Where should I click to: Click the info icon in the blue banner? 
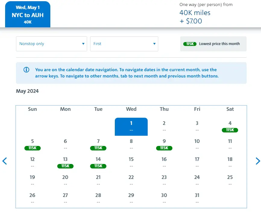[27, 70]
